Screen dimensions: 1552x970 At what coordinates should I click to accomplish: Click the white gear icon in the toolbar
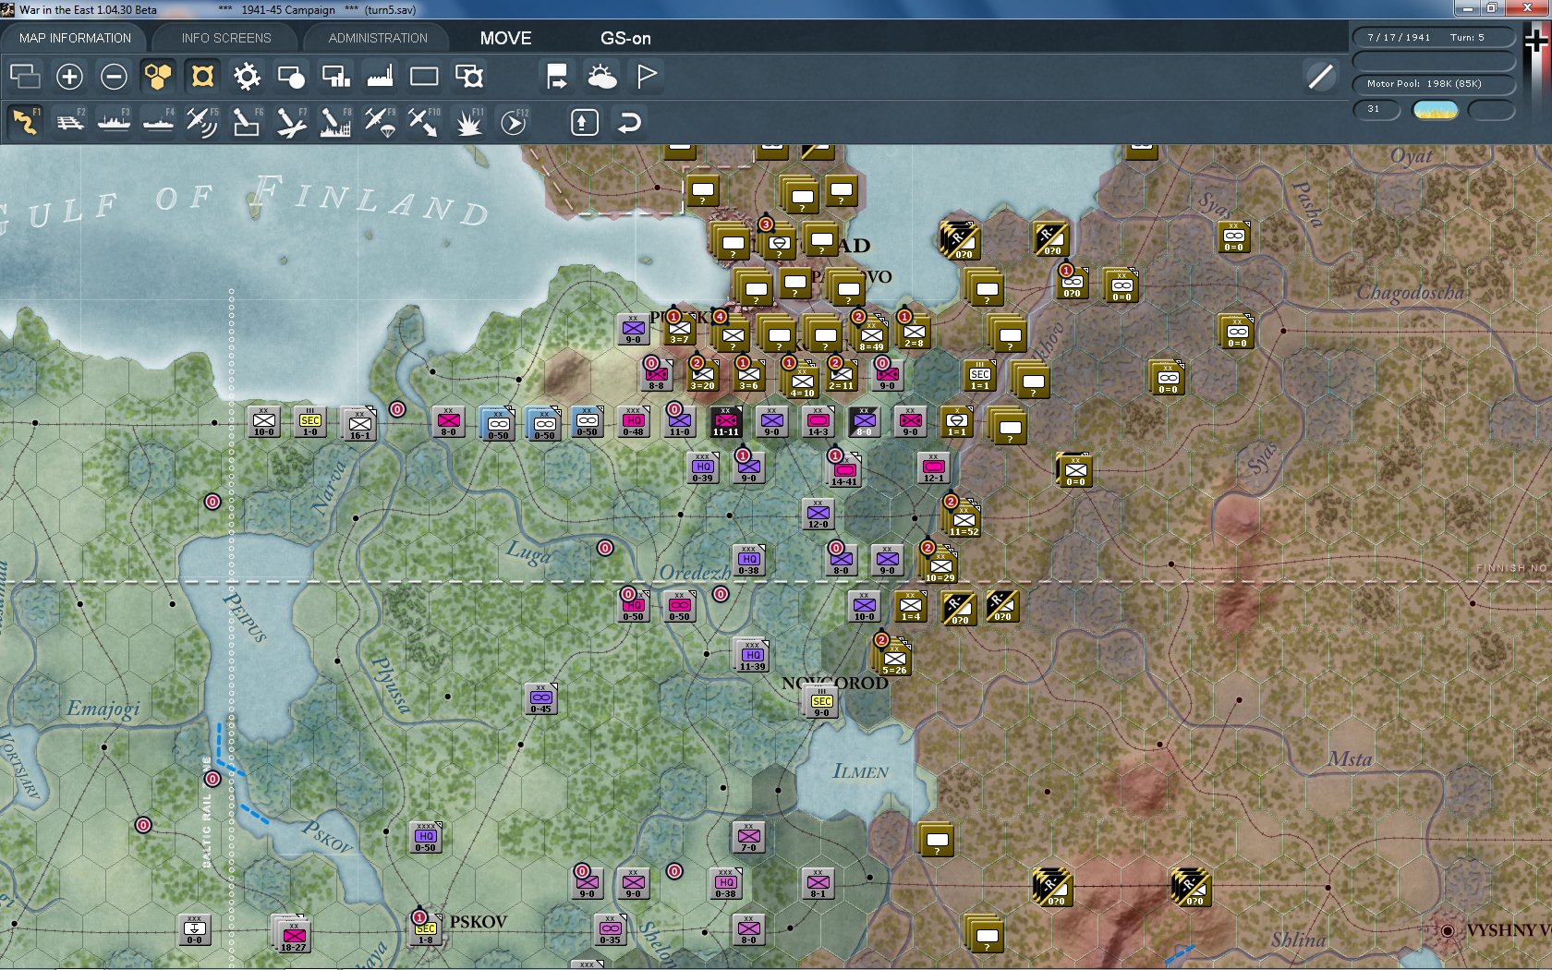247,77
